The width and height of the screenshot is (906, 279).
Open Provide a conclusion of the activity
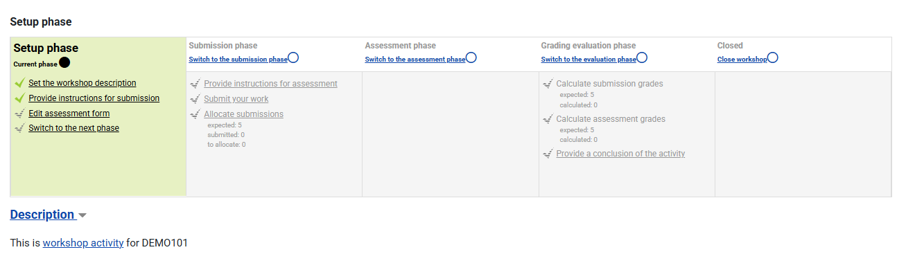click(x=620, y=154)
